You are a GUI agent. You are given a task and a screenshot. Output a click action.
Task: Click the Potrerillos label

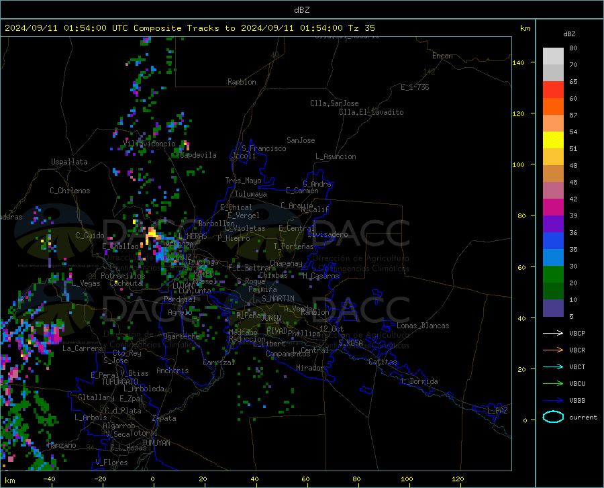(x=123, y=276)
